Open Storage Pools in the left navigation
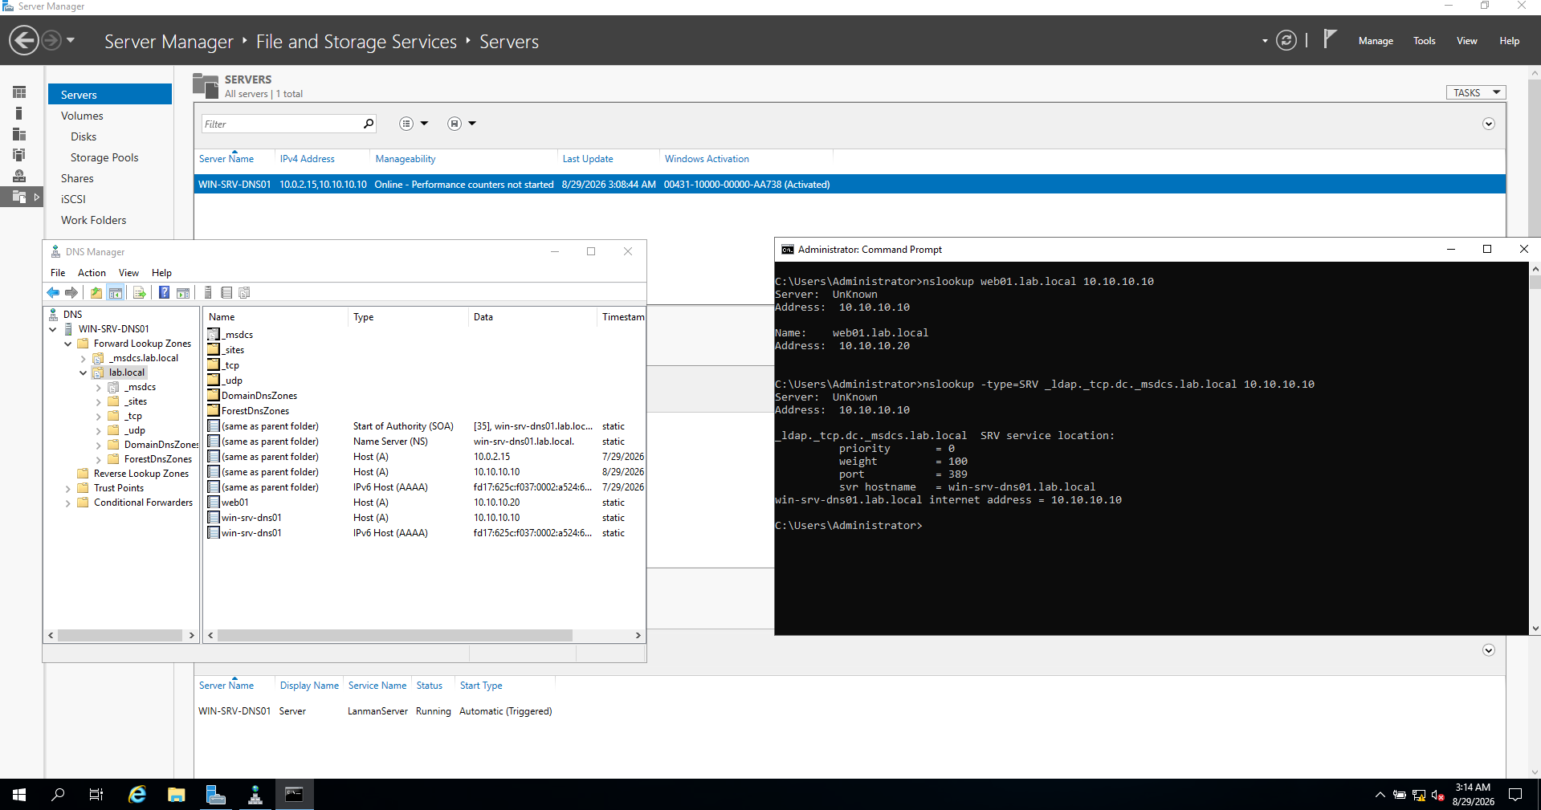Screen dimensions: 1541x810 pyautogui.click(x=104, y=157)
